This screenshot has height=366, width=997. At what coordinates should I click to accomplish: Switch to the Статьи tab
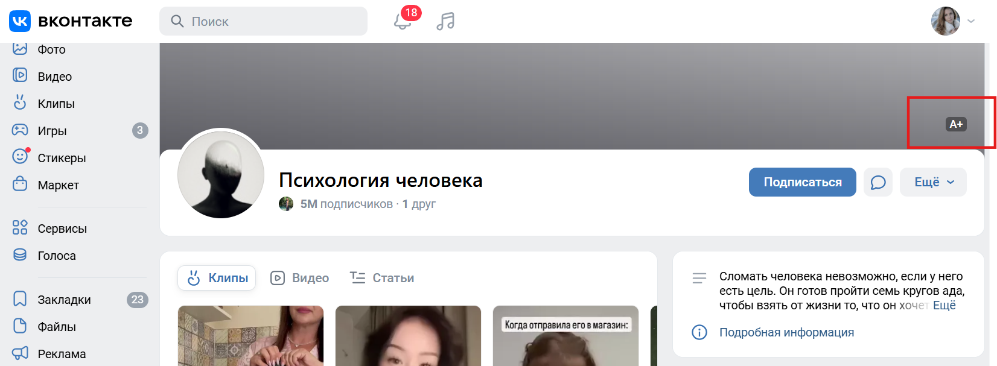coord(382,278)
